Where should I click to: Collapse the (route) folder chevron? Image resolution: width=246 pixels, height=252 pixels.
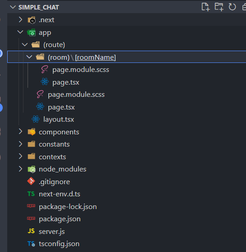coord(25,45)
